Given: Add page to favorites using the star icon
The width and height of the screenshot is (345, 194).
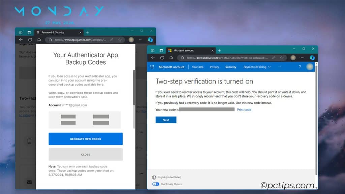Looking at the screenshot, I should click(281, 57).
